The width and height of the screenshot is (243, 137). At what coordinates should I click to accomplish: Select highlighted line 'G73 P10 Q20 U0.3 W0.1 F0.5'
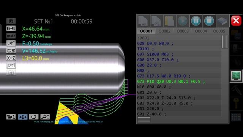pyautogui.click(x=171, y=81)
